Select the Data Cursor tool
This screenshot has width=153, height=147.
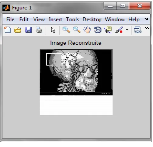click(x=108, y=30)
